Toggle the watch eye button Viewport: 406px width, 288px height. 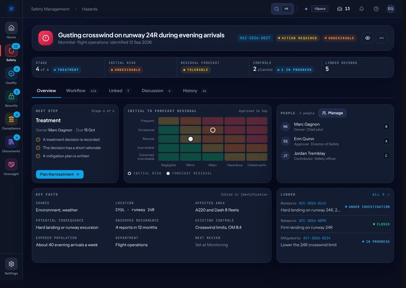pyautogui.click(x=368, y=38)
